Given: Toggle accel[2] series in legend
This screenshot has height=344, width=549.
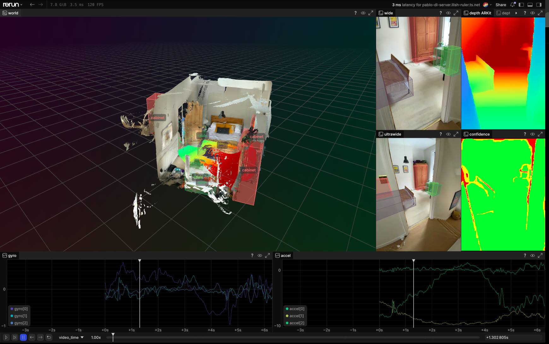Looking at the screenshot, I should 295,323.
